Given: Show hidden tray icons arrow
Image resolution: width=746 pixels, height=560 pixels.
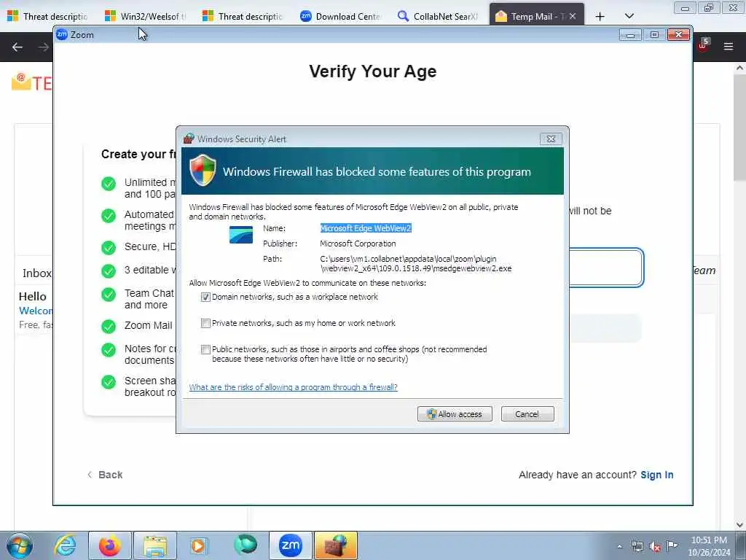Looking at the screenshot, I should (619, 547).
